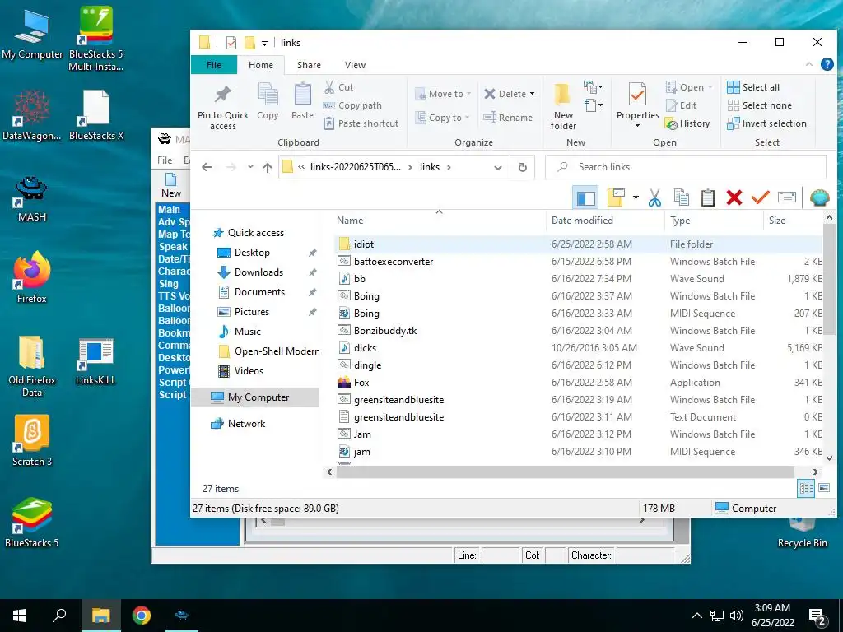Switch to large icons view layout
Image resolution: width=843 pixels, height=632 pixels.
point(823,488)
